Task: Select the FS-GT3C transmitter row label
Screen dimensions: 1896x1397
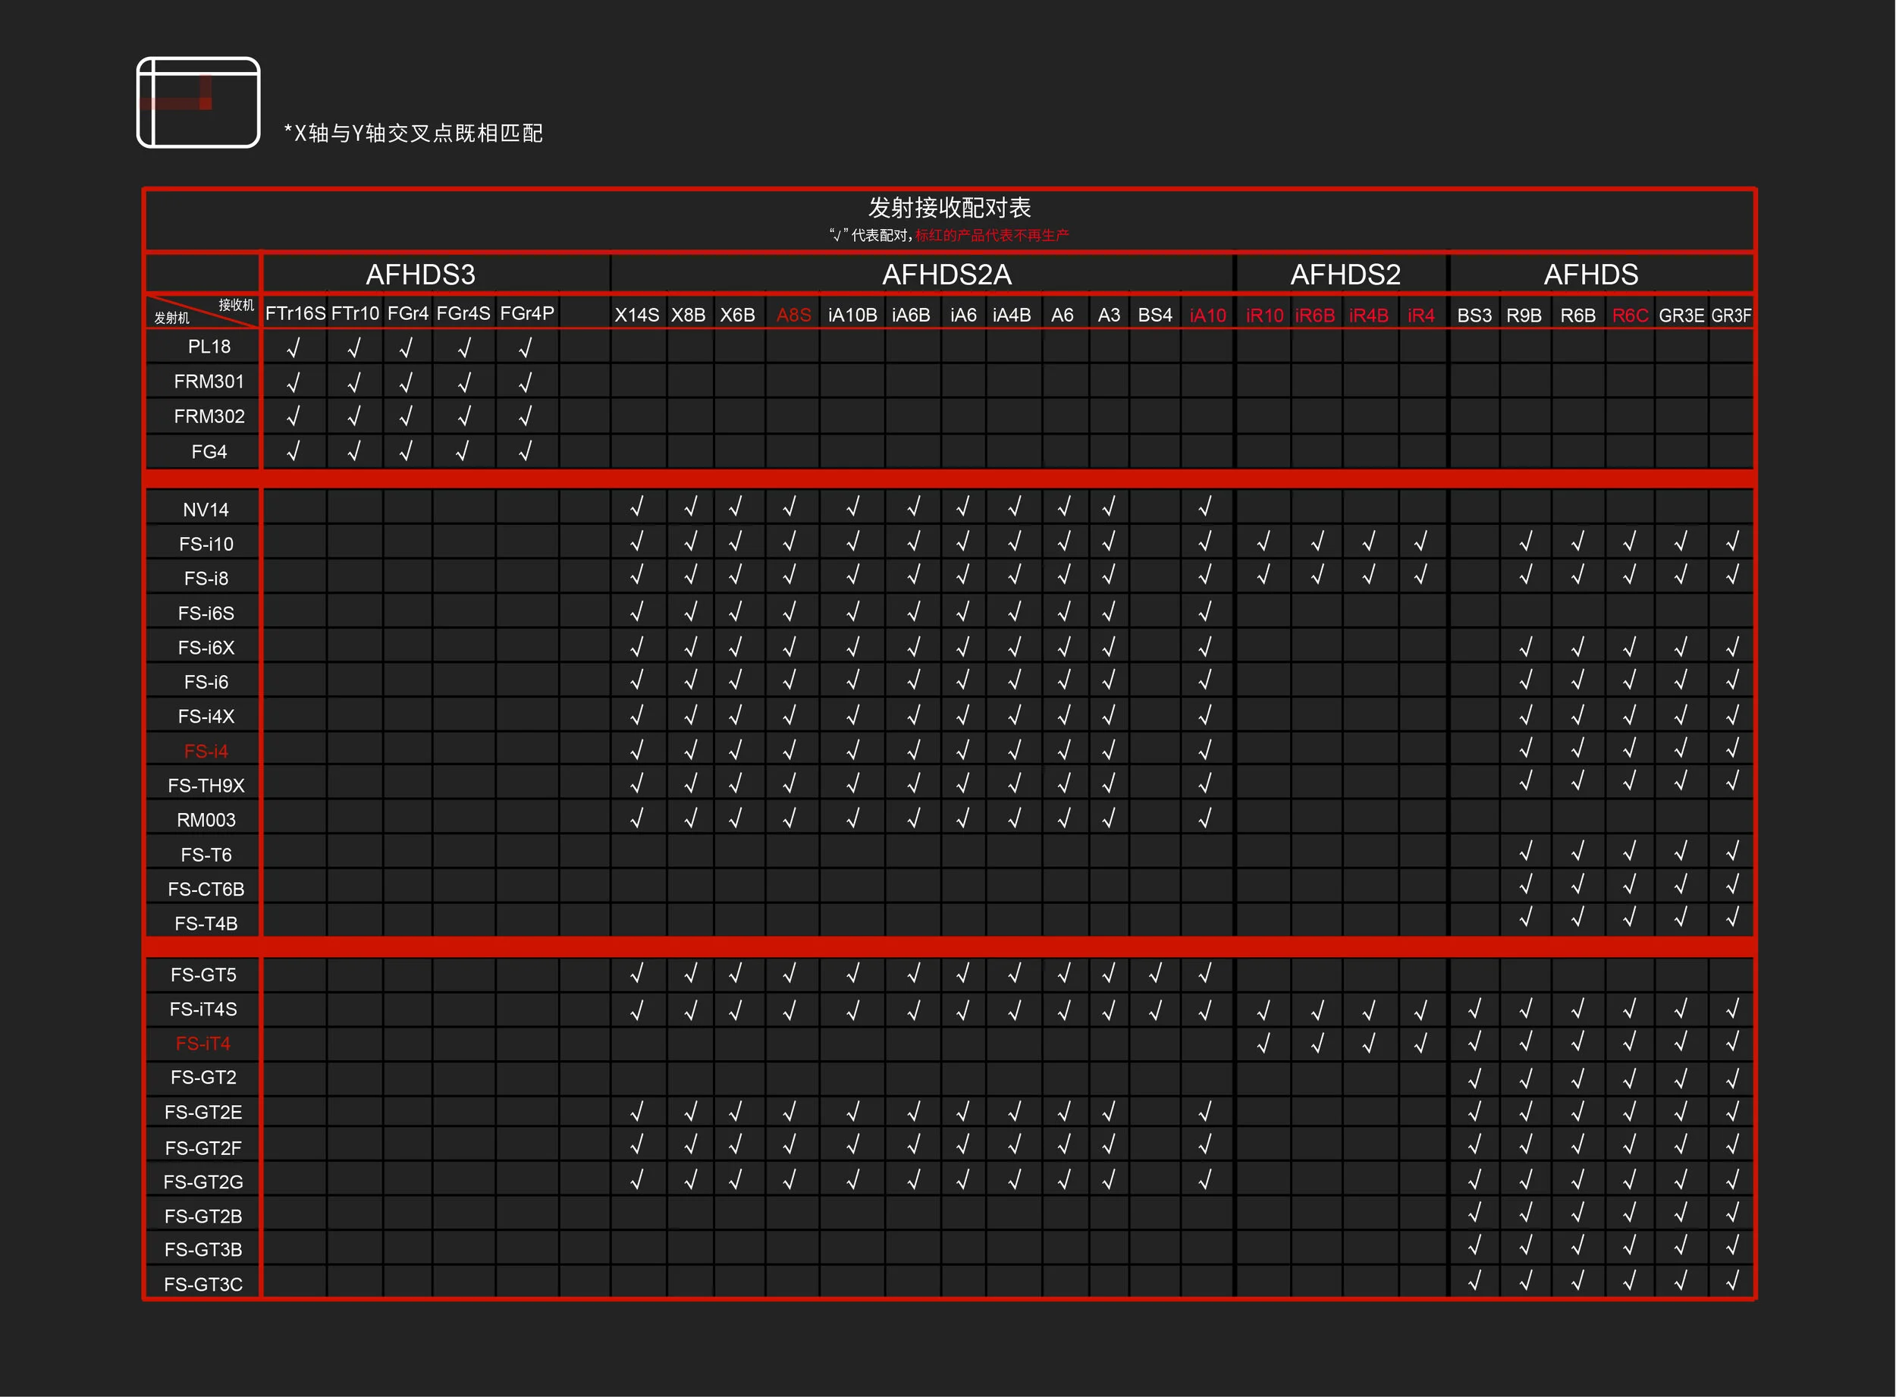Action: click(x=203, y=1285)
